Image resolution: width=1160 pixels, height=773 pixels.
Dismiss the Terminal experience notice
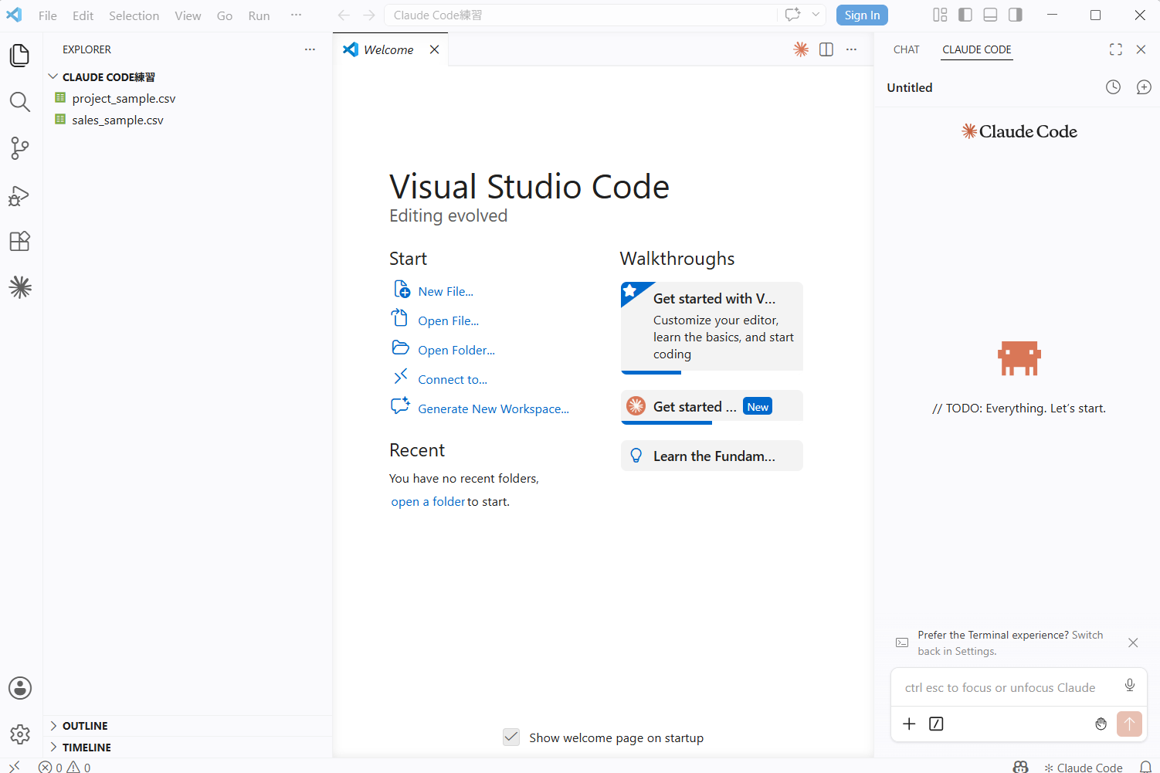point(1133,642)
